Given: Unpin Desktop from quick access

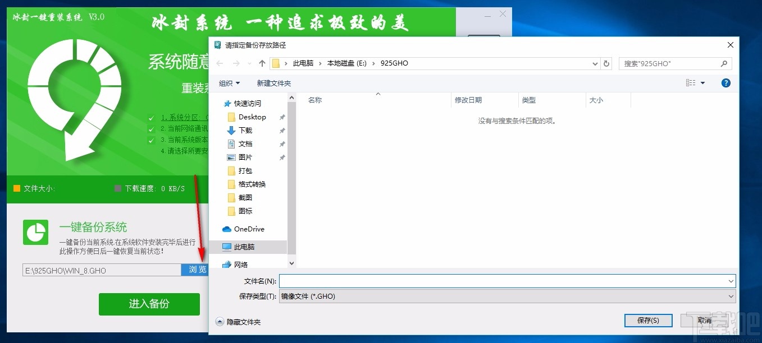Looking at the screenshot, I should 281,117.
